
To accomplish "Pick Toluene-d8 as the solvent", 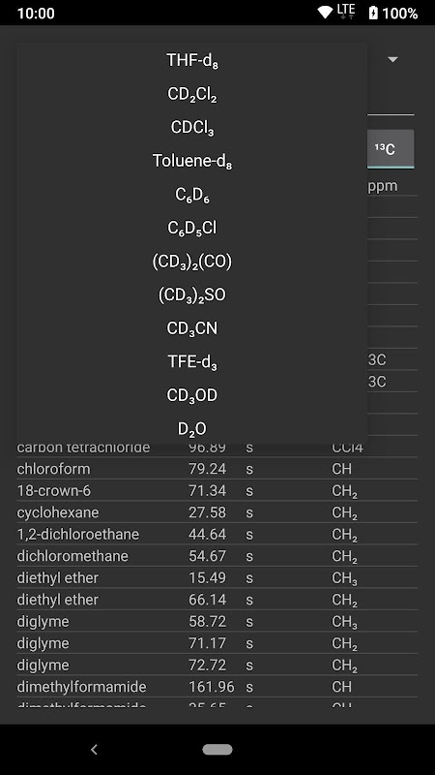I will pyautogui.click(x=192, y=161).
